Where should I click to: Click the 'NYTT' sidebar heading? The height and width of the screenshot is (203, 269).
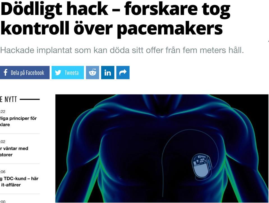click(11, 99)
